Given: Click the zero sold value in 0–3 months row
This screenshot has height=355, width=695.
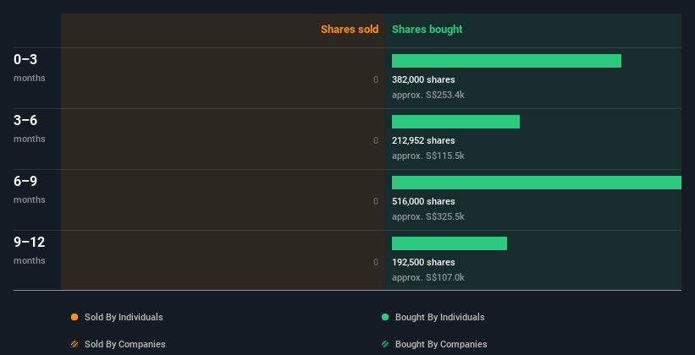Looking at the screenshot, I should click(x=376, y=79).
